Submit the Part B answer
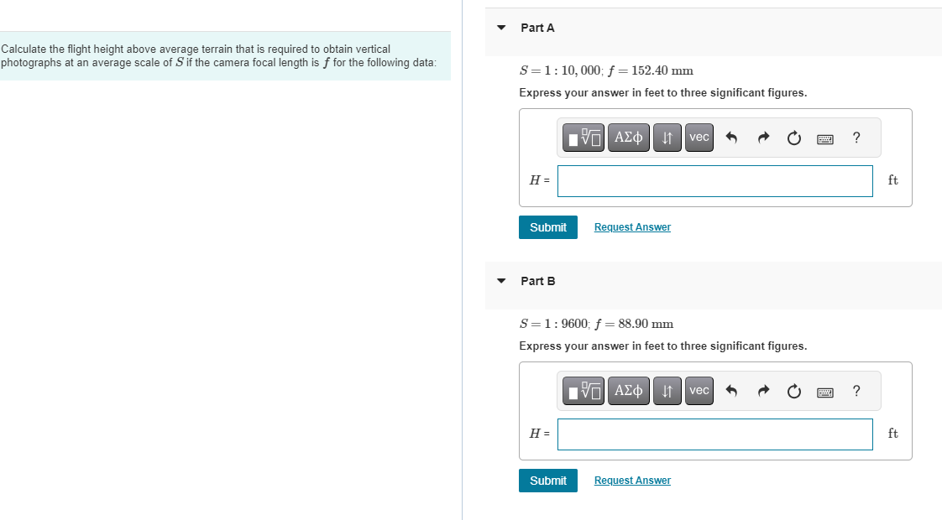Image resolution: width=942 pixels, height=520 pixels. (x=547, y=480)
